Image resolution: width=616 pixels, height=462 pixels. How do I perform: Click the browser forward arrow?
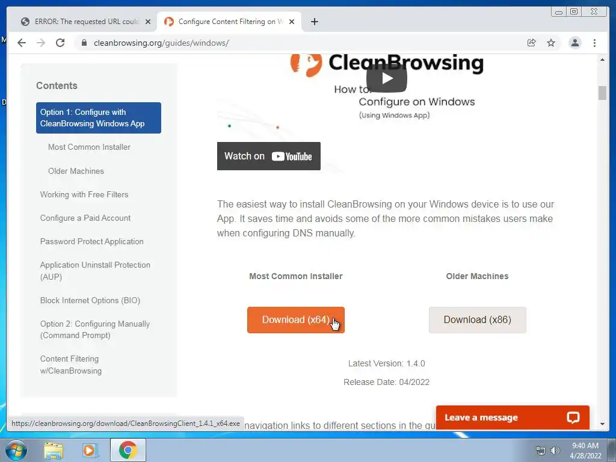click(x=41, y=43)
